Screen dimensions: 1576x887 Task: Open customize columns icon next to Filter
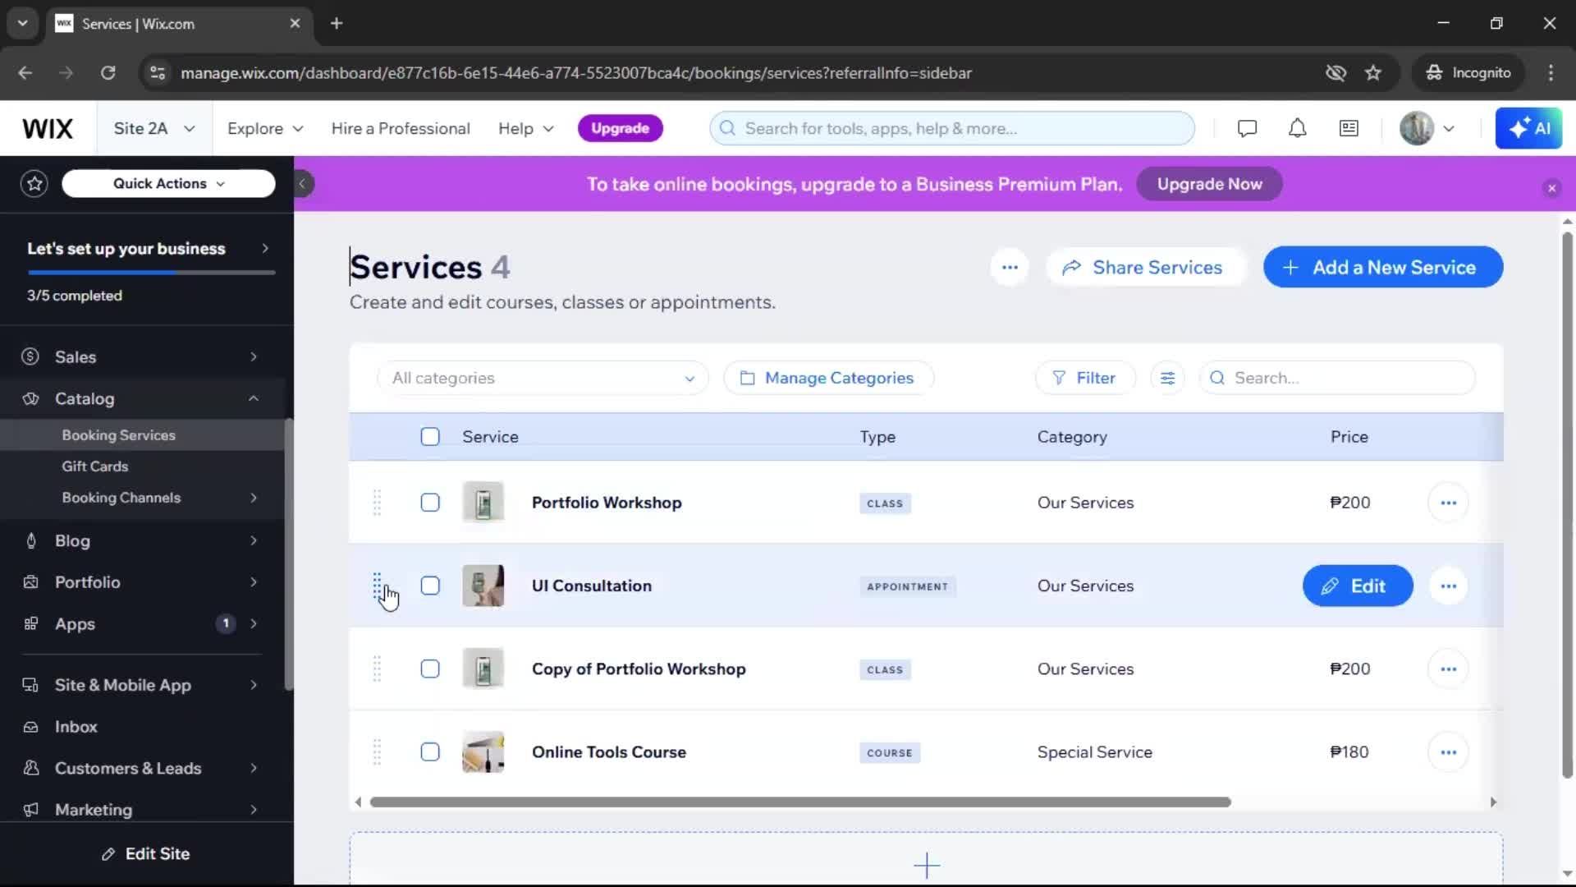coord(1167,379)
